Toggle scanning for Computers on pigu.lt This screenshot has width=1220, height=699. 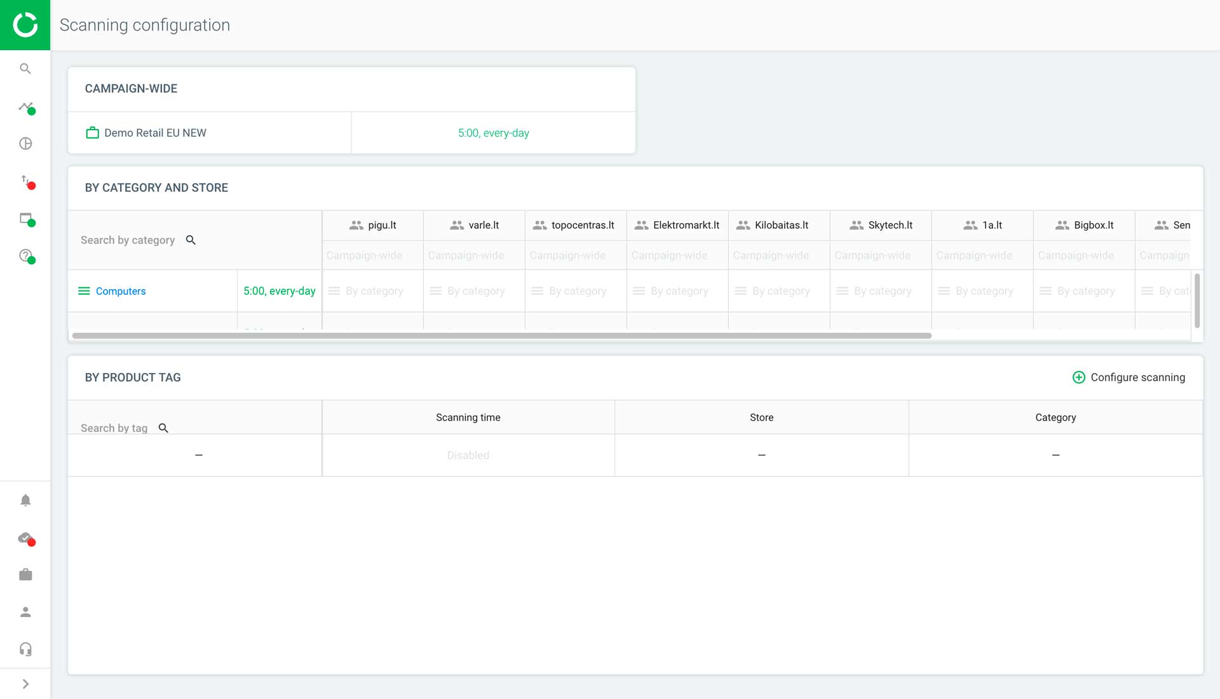tap(372, 290)
